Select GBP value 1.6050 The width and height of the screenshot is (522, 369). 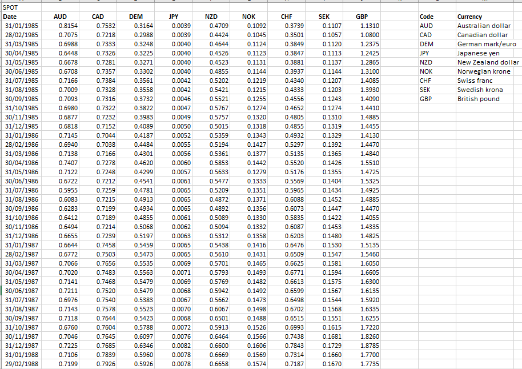pyautogui.click(x=362, y=263)
